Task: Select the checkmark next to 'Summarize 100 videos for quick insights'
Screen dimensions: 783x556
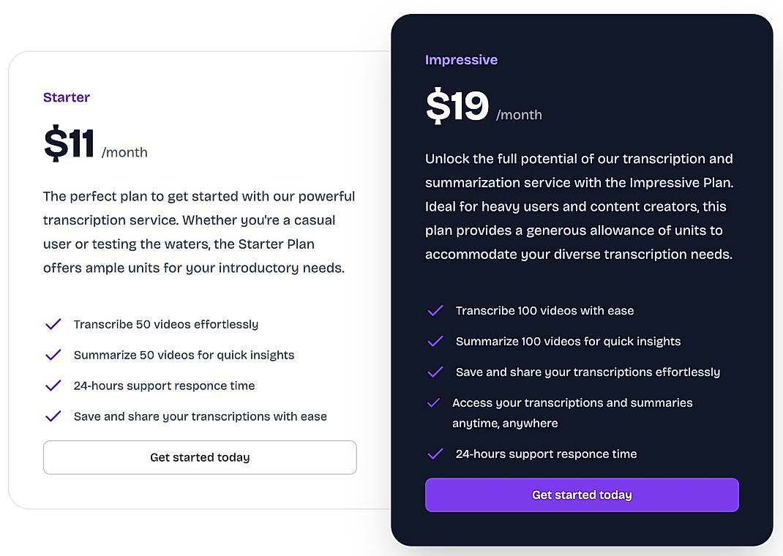Action: point(435,341)
